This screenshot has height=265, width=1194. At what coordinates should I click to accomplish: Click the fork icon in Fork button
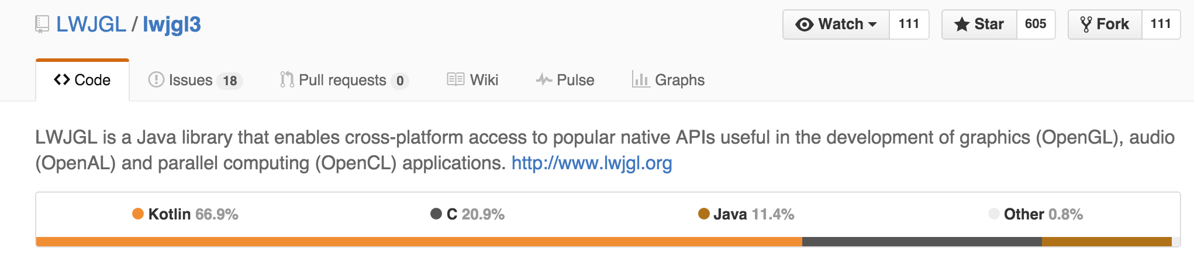point(1086,25)
